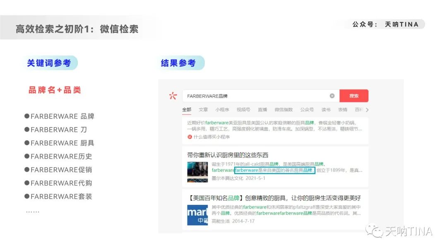Switch to the 视频号 tab
This screenshot has height=251, width=447.
pyautogui.click(x=244, y=109)
